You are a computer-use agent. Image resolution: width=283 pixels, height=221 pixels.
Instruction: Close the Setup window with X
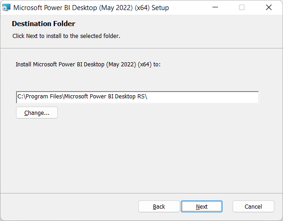tap(269, 7)
